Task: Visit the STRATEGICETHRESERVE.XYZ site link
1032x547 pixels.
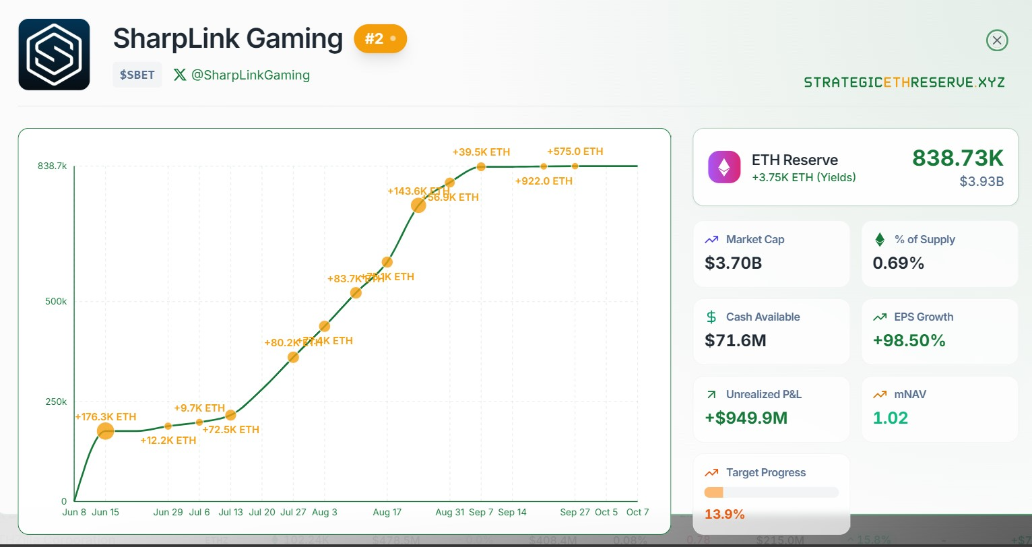Action: (x=903, y=82)
